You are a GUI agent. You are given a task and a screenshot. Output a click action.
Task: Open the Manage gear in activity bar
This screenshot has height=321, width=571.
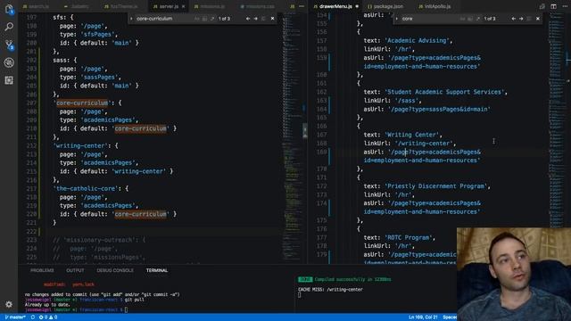pos(9,304)
